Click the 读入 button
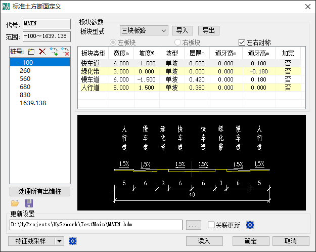 [204, 241]
